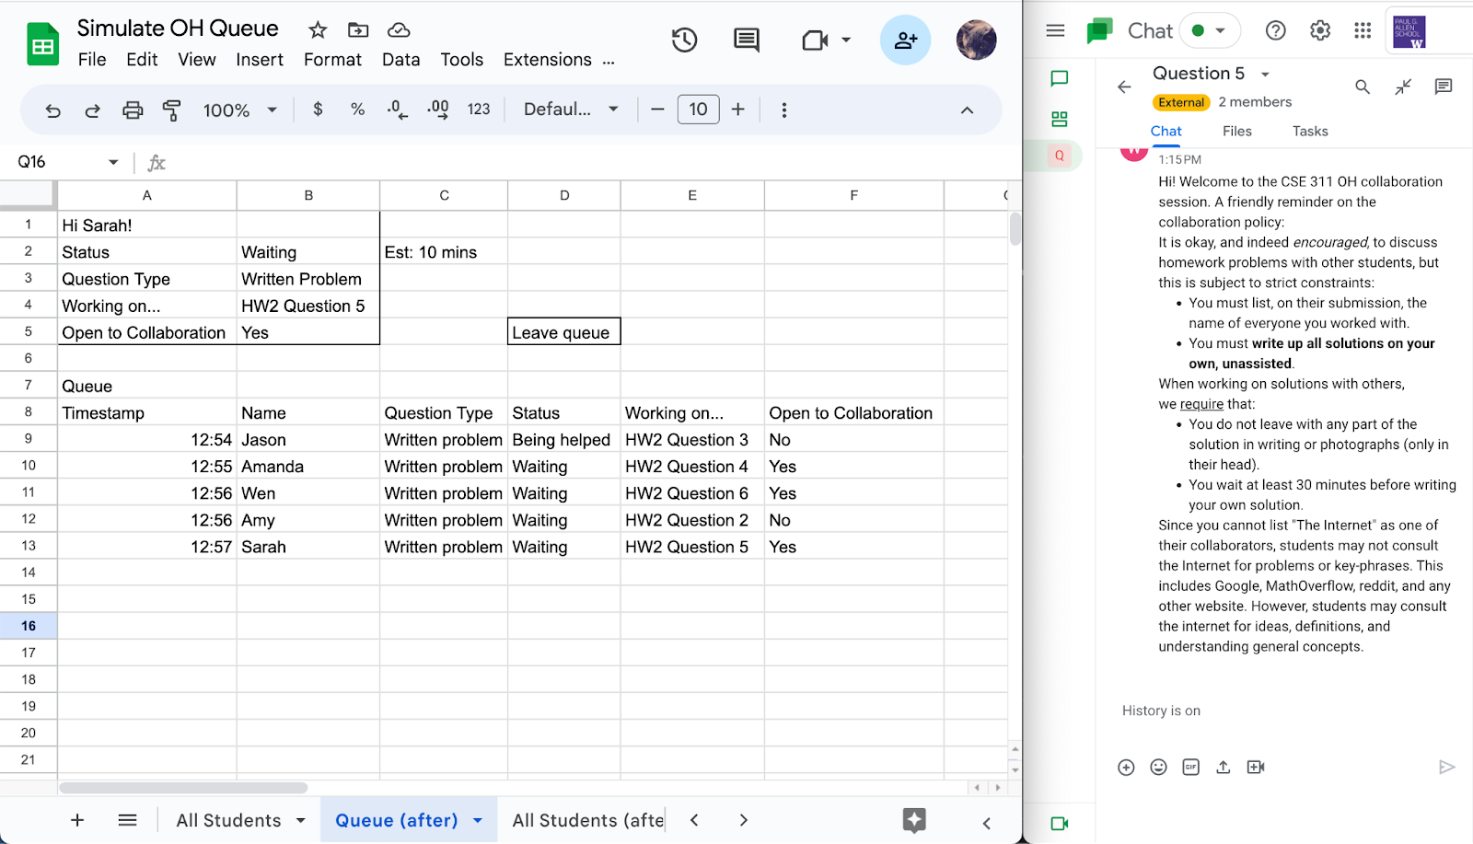Image resolution: width=1473 pixels, height=844 pixels.
Task: Open threads panel icon in chat header
Action: [x=1444, y=87]
